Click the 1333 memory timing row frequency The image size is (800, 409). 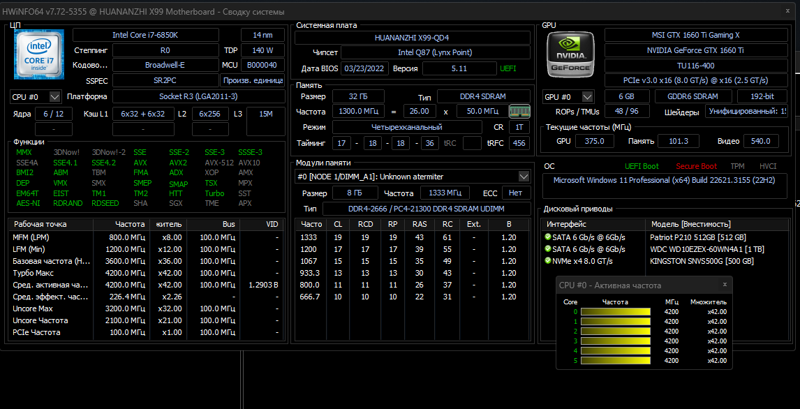click(x=309, y=237)
